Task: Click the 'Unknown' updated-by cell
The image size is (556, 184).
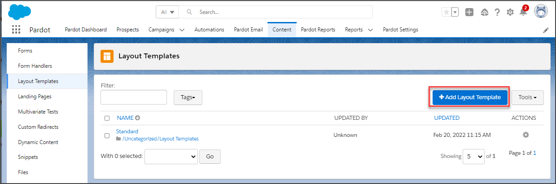Action: (x=345, y=135)
